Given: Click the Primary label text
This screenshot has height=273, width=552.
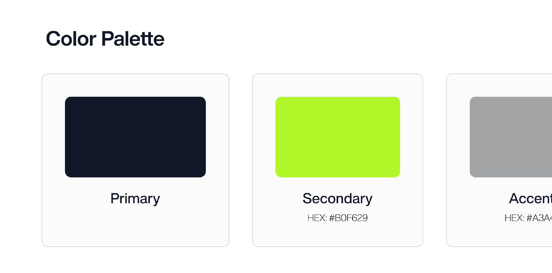Looking at the screenshot, I should click(x=135, y=199).
